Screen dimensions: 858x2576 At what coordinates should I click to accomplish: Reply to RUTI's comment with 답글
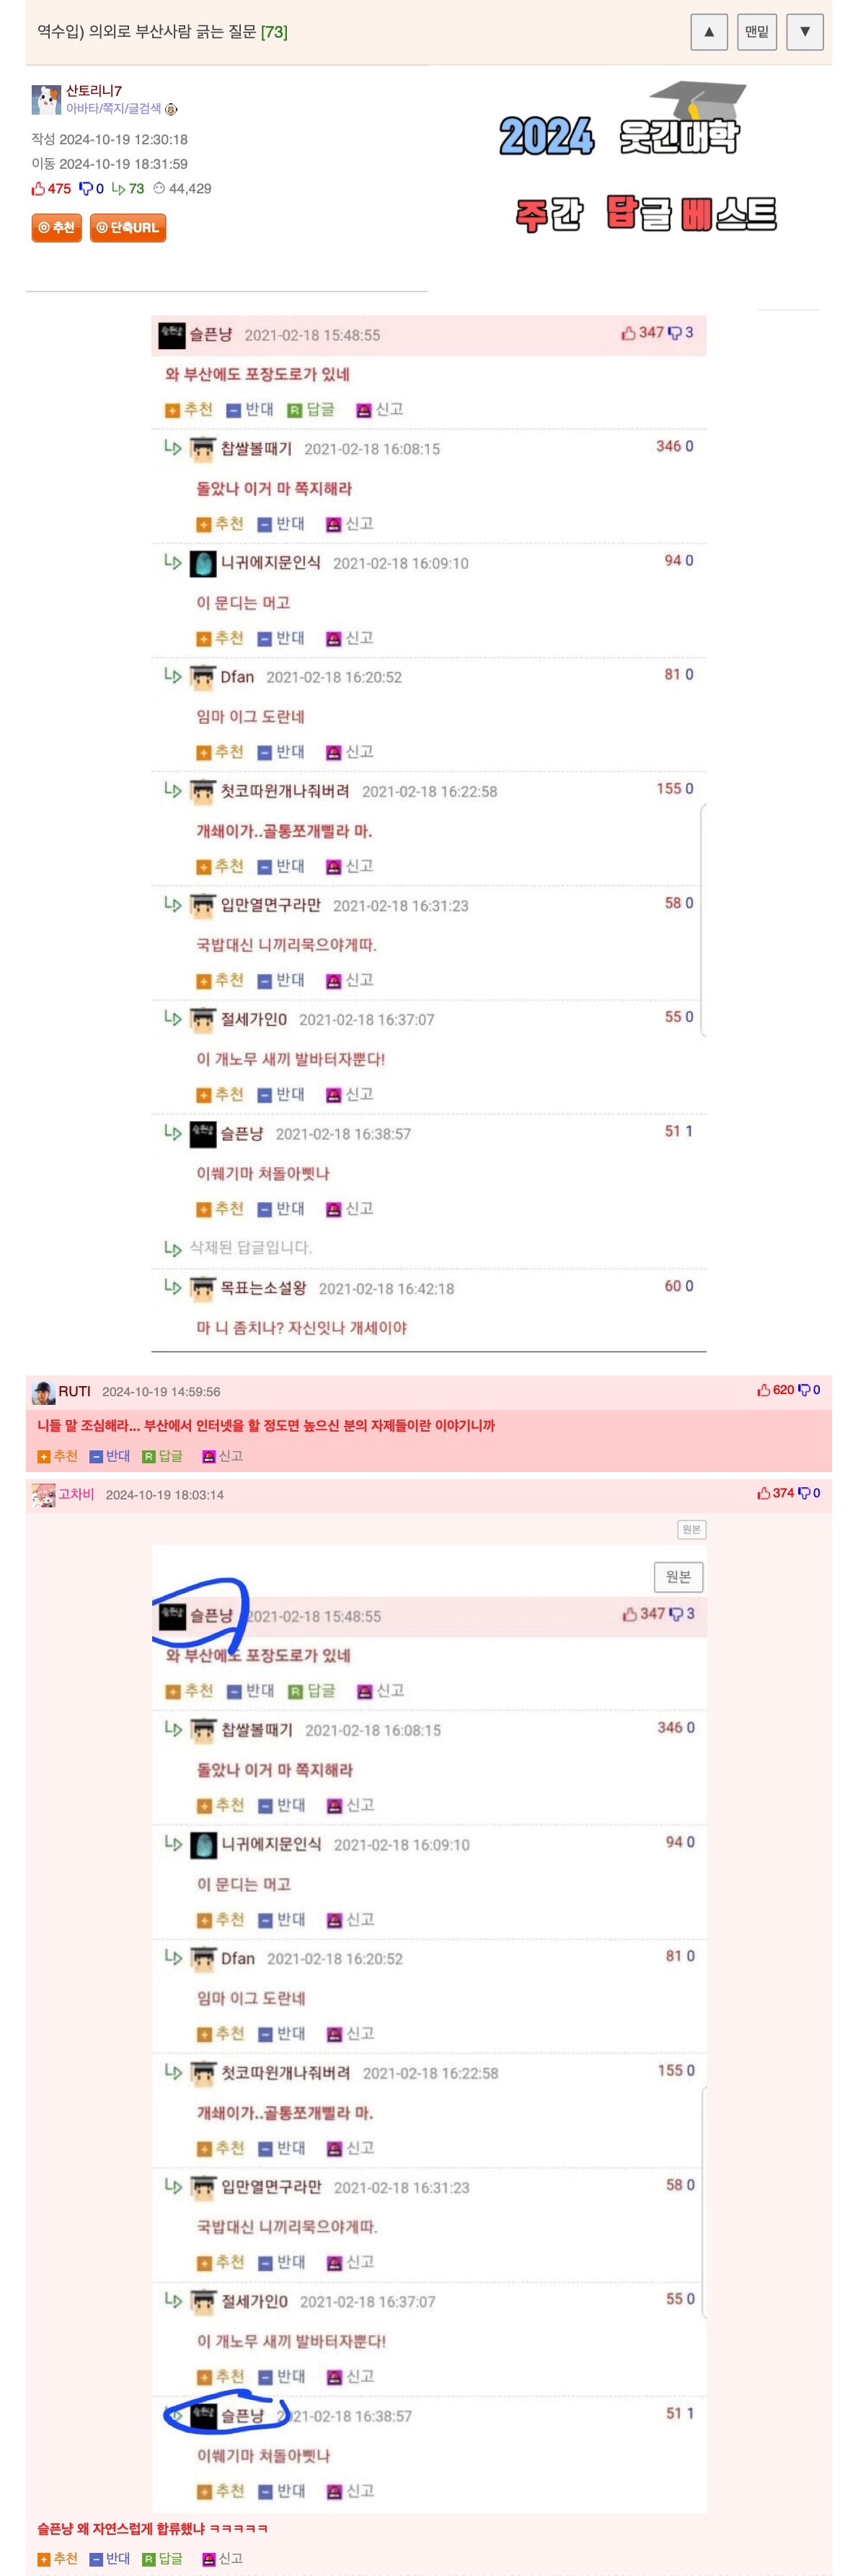[163, 1456]
